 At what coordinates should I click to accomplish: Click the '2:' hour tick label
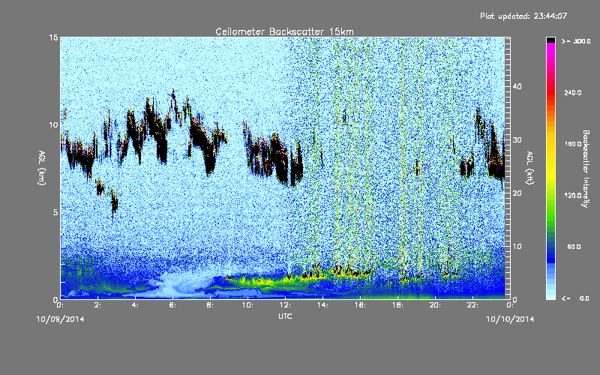click(97, 305)
